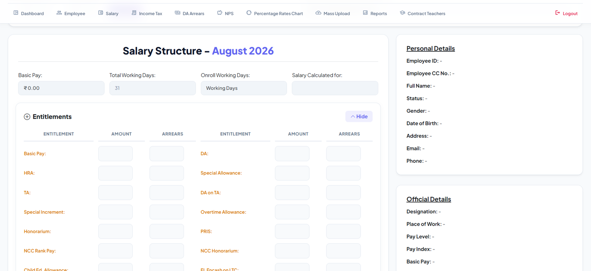The image size is (591, 271).
Task: Click the Honorarium amount field
Action: click(x=115, y=231)
